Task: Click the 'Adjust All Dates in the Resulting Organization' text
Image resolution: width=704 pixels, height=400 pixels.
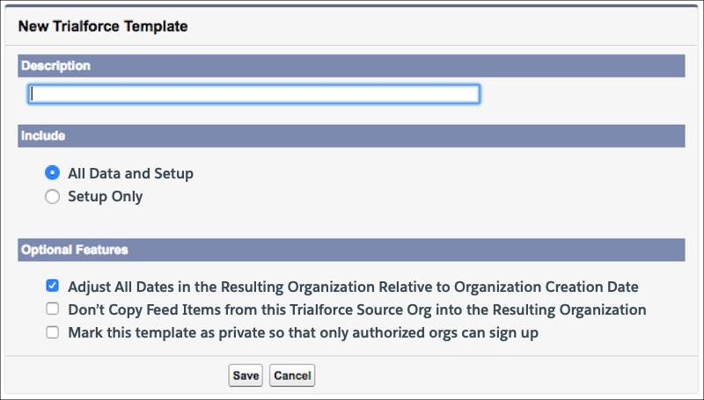Action: point(222,287)
